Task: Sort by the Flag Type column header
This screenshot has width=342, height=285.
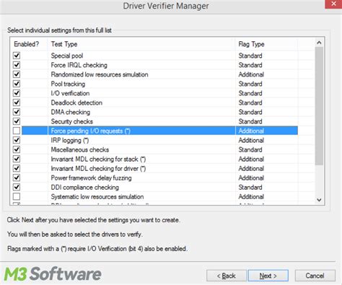Action: point(251,44)
